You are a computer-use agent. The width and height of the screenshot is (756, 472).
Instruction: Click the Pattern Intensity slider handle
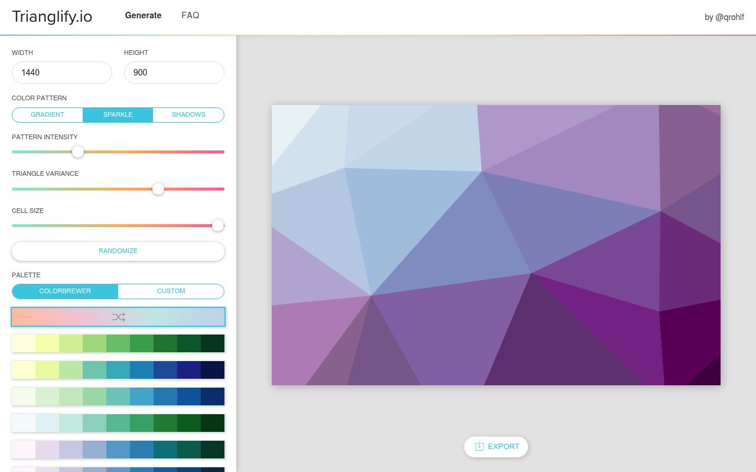[x=78, y=152]
